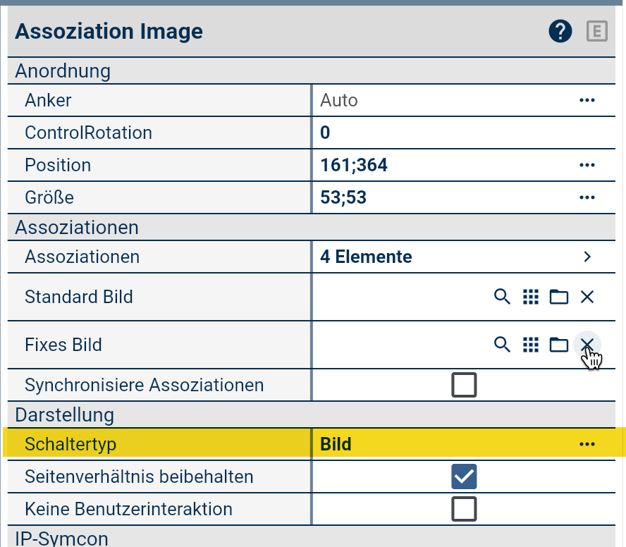Uncheck Seitenverhältnis beibehalten checkbox
626x547 pixels.
click(x=464, y=477)
